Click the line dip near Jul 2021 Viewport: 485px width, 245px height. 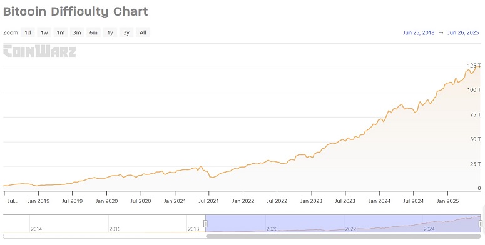tap(212, 177)
